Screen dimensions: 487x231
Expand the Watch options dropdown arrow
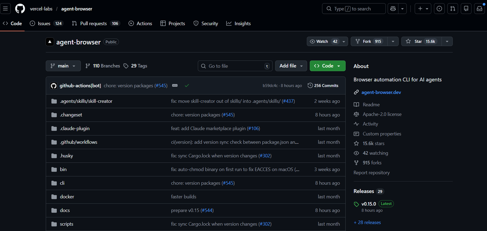(x=344, y=41)
